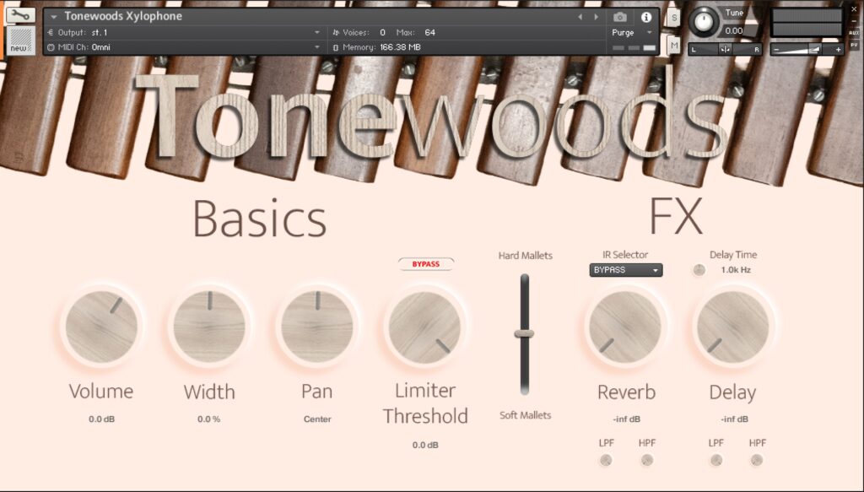
Task: Toggle the Limiter BYPASS button
Action: click(426, 264)
